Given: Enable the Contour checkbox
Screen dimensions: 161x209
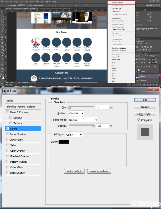Looking at the screenshot, I should [x=11, y=118].
